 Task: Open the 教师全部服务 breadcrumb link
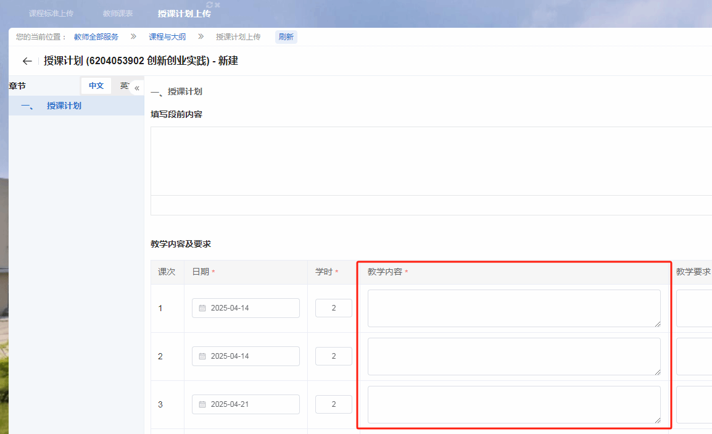[96, 37]
